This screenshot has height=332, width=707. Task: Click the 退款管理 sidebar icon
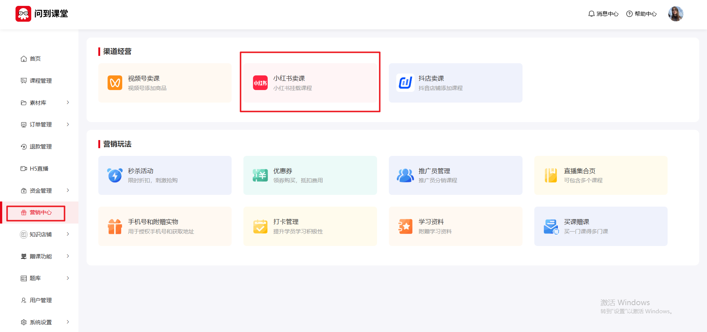[24, 147]
